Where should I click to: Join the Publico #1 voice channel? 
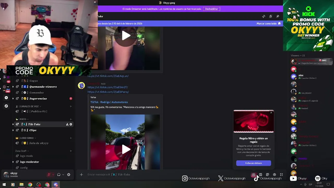click(x=43, y=111)
